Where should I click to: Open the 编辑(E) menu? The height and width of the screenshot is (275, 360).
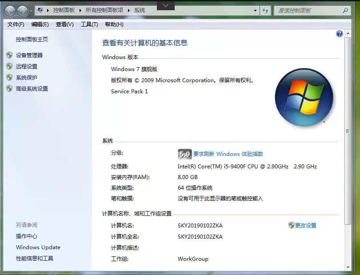point(40,24)
